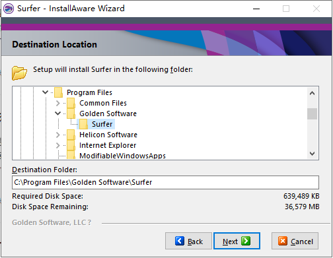This screenshot has width=333, height=258.
Task: Expand the Internet Explorer folder node
Action: click(x=57, y=145)
